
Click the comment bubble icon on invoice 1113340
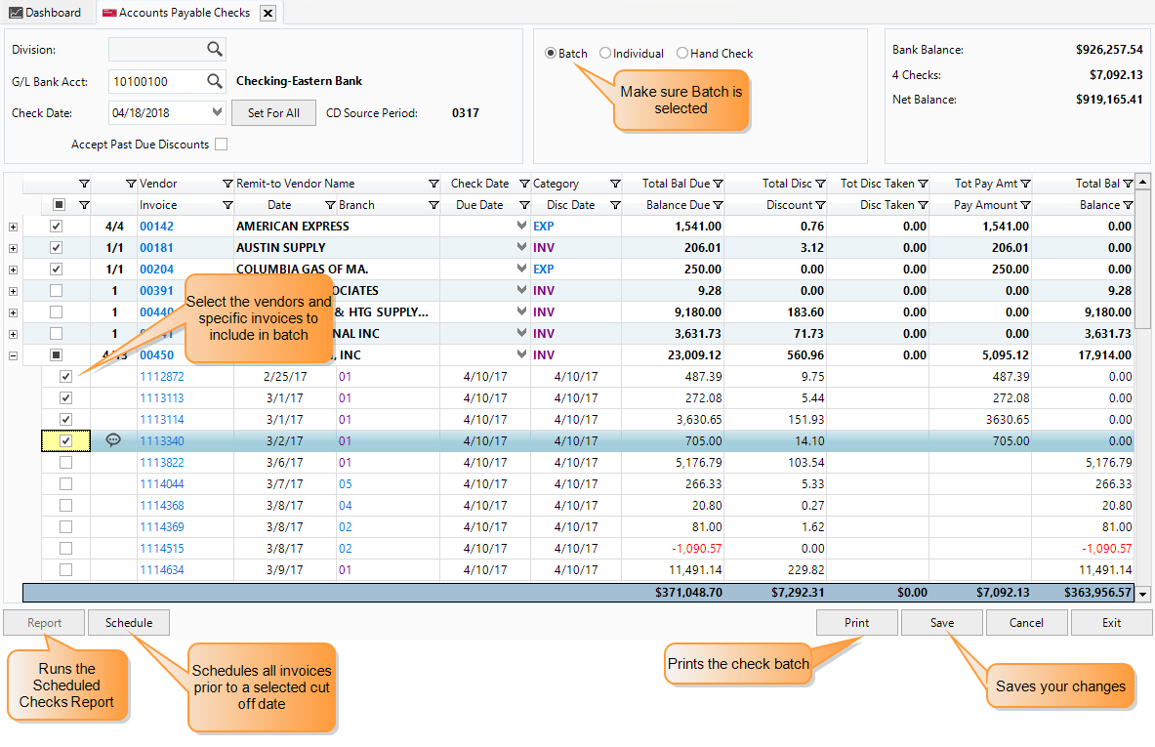tap(113, 441)
